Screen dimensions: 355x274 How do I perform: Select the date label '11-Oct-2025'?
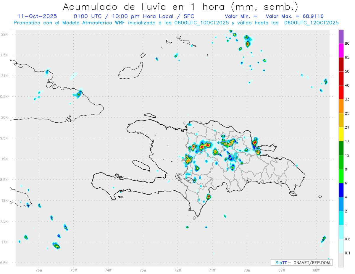coord(37,16)
